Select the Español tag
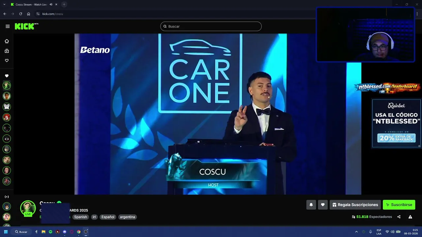This screenshot has width=422, height=237. (108, 217)
